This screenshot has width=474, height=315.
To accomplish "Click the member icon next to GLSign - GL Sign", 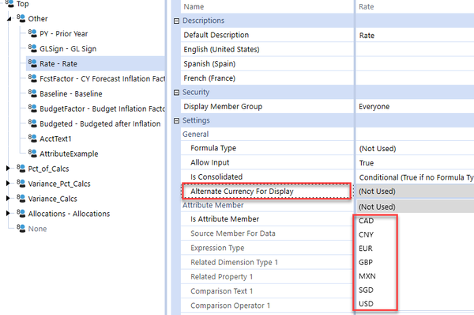I will (32, 48).
